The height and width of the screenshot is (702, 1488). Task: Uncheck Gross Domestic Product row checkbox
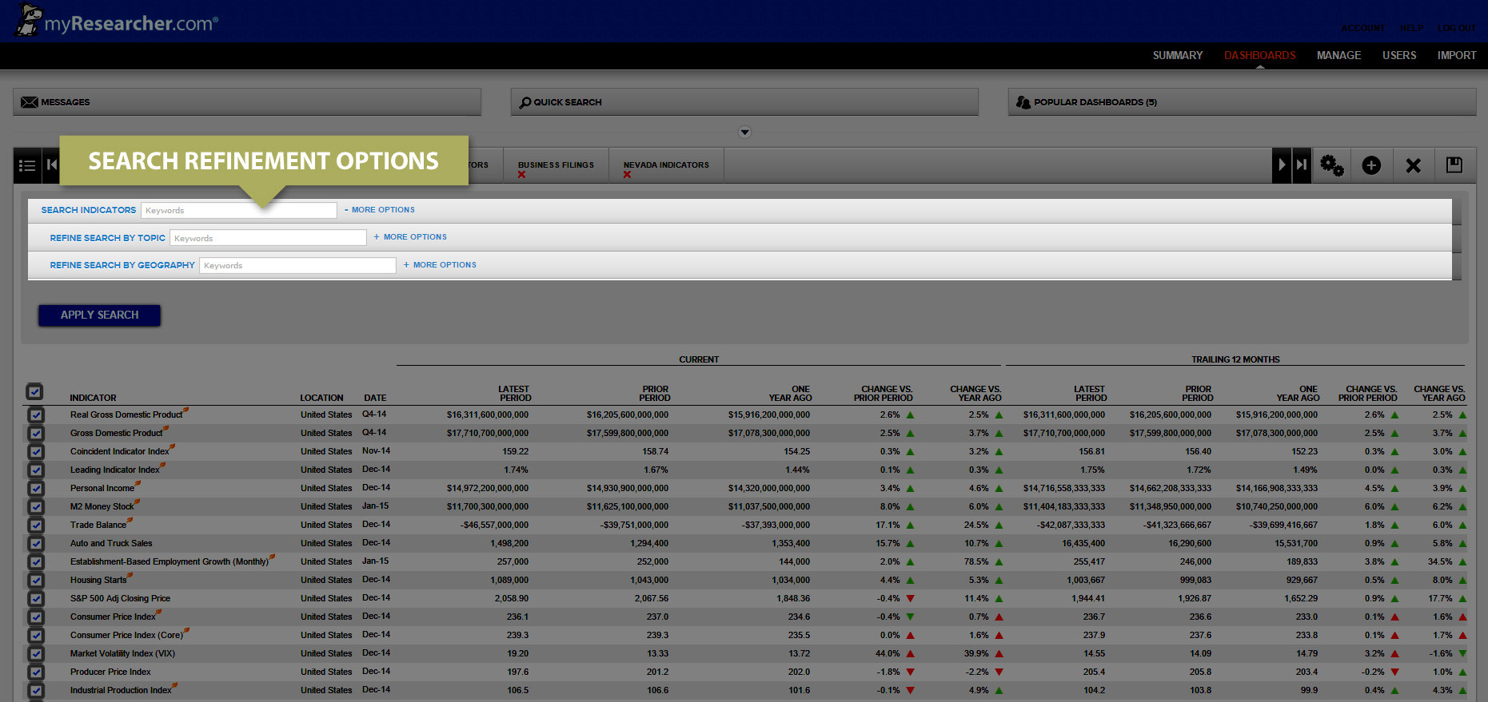point(36,434)
